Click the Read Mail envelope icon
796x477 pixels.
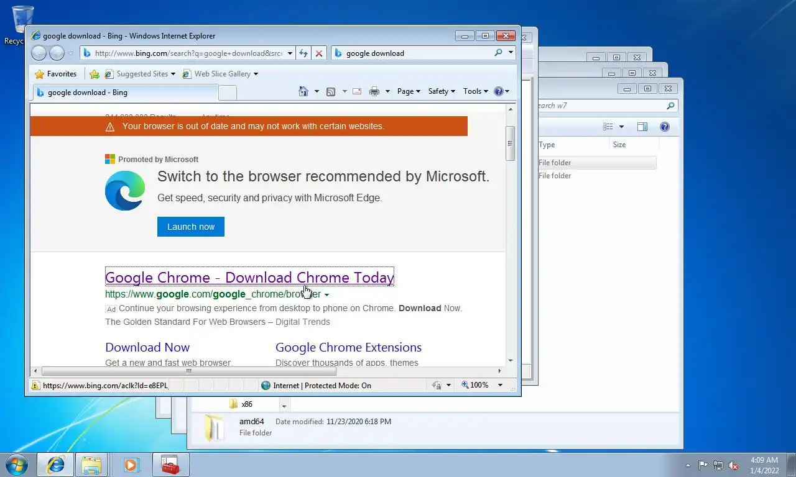click(357, 91)
